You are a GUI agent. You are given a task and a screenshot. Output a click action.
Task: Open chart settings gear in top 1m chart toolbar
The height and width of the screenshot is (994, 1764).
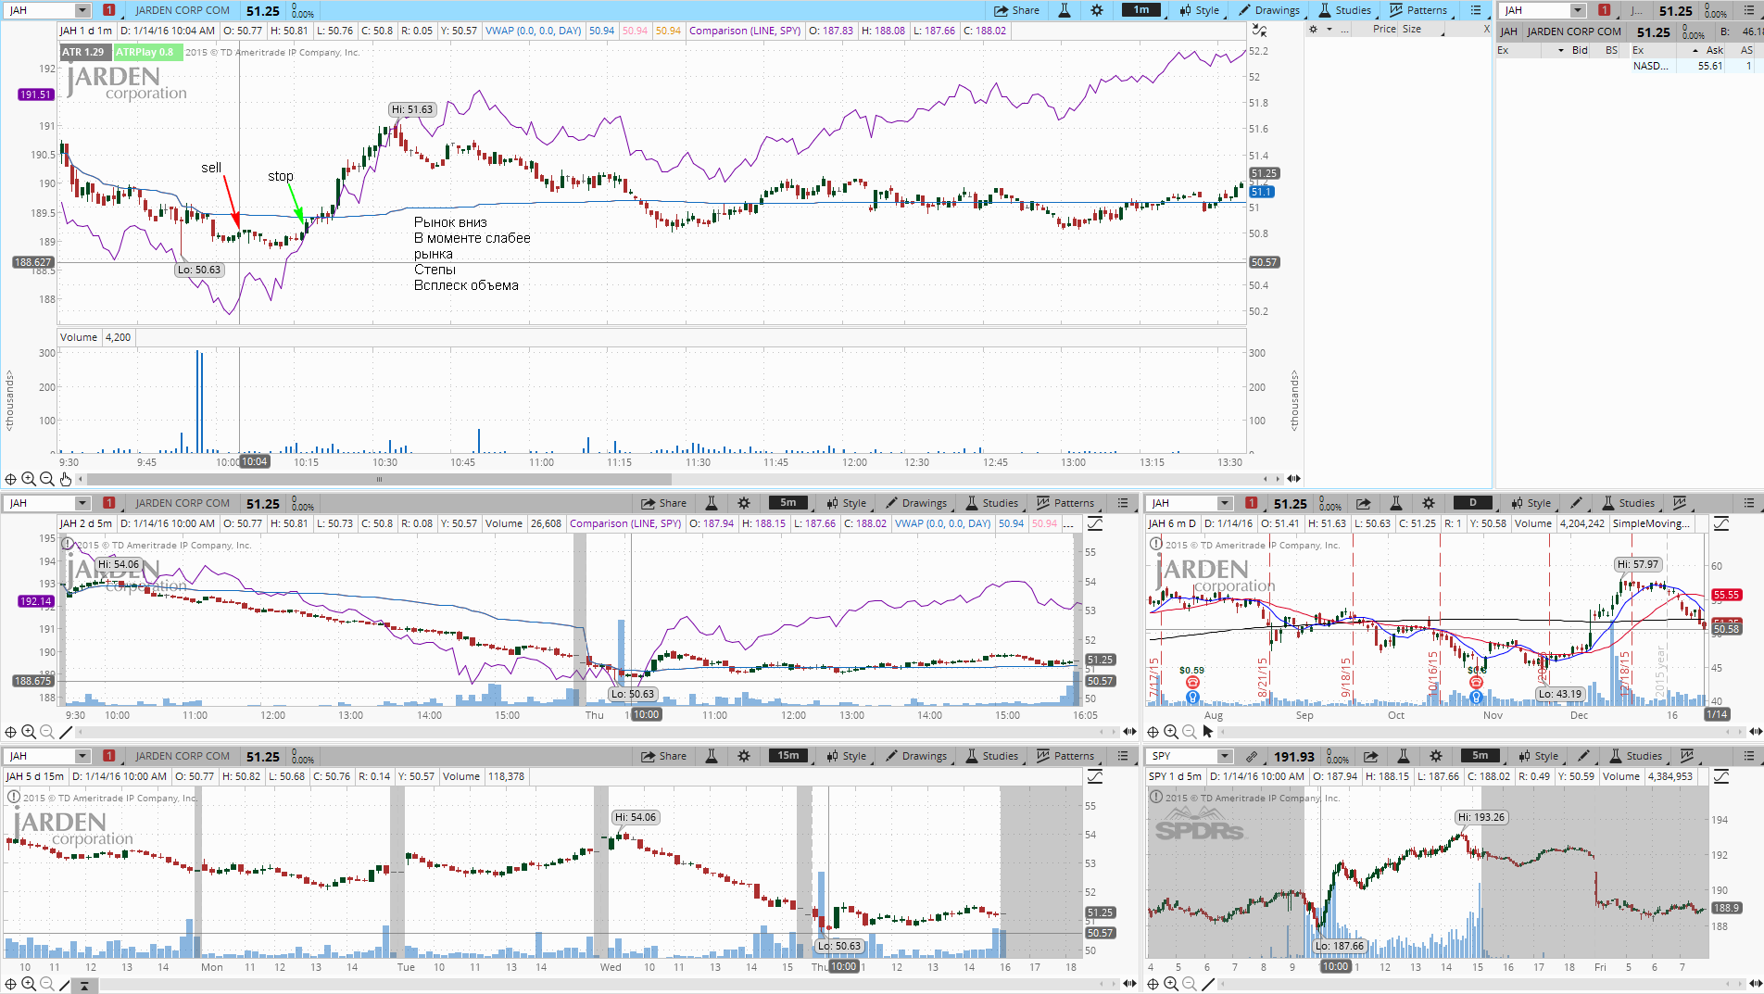coord(1097,10)
